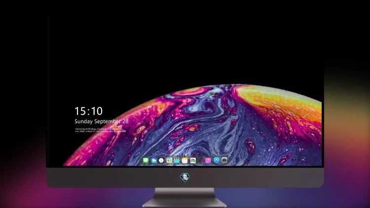Open the clapperboard video app in dock
The image size is (370, 208).
[177, 161]
